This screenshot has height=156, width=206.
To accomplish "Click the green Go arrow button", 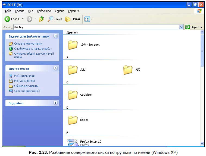I will click(188, 27).
